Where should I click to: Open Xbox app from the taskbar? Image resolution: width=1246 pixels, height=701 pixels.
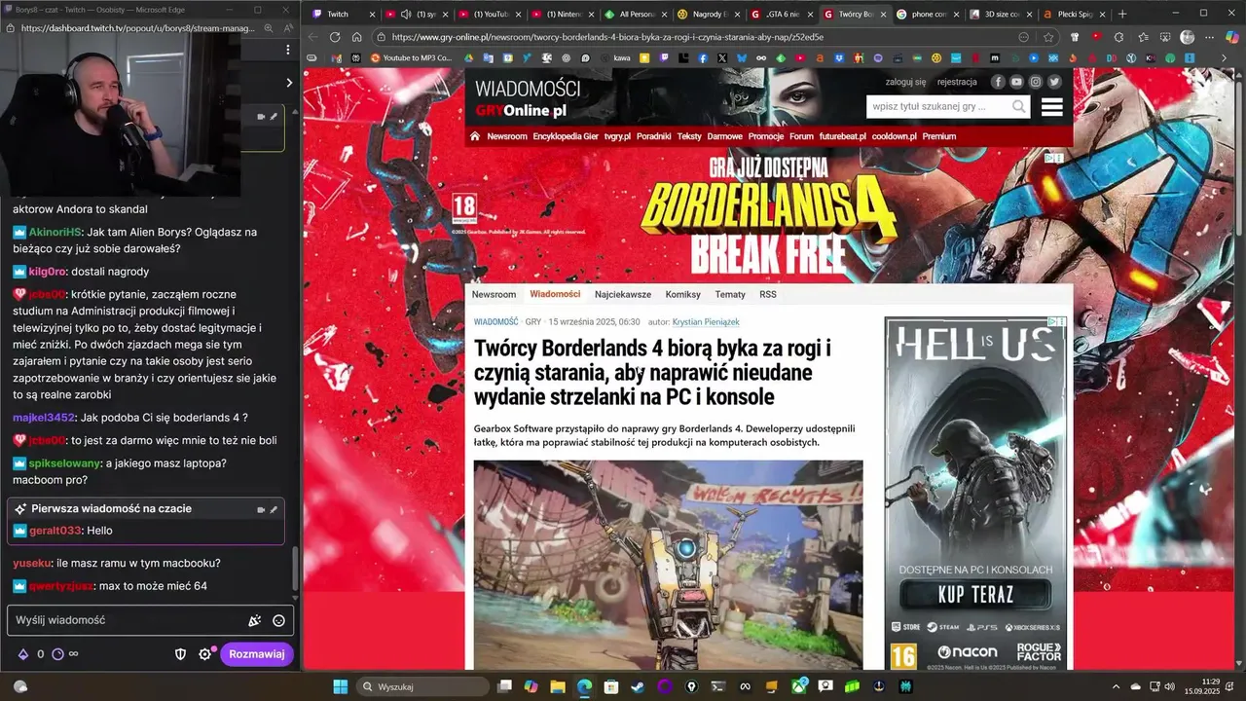(x=799, y=686)
